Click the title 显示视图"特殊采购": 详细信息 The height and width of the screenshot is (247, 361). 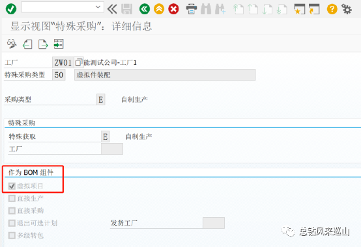click(81, 26)
